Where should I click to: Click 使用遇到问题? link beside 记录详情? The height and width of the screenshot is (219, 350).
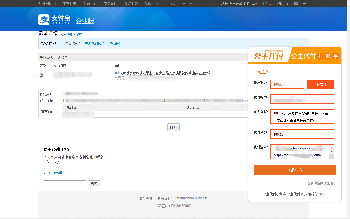pyautogui.click(x=71, y=34)
